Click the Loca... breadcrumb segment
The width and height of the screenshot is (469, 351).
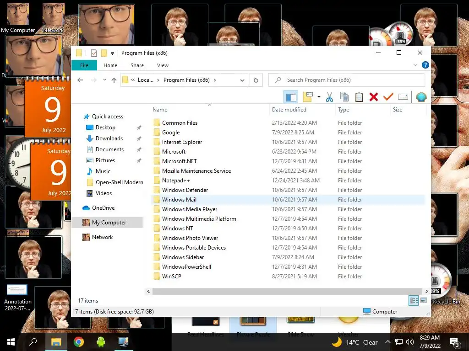[x=145, y=80]
